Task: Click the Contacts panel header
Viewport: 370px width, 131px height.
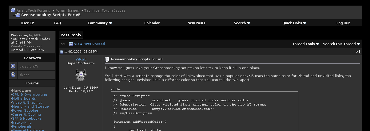Action: tap(32, 58)
